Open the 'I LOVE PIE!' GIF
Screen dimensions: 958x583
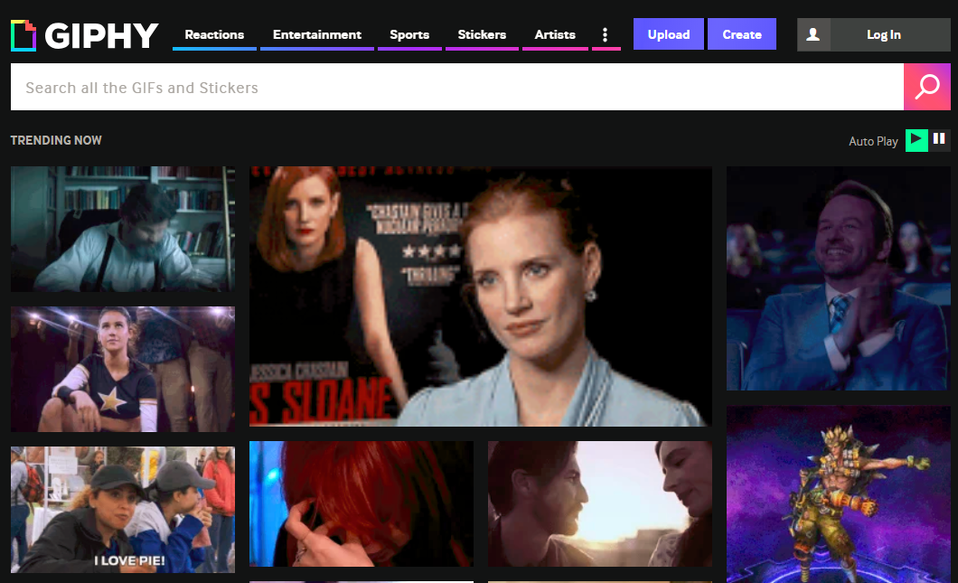122,509
